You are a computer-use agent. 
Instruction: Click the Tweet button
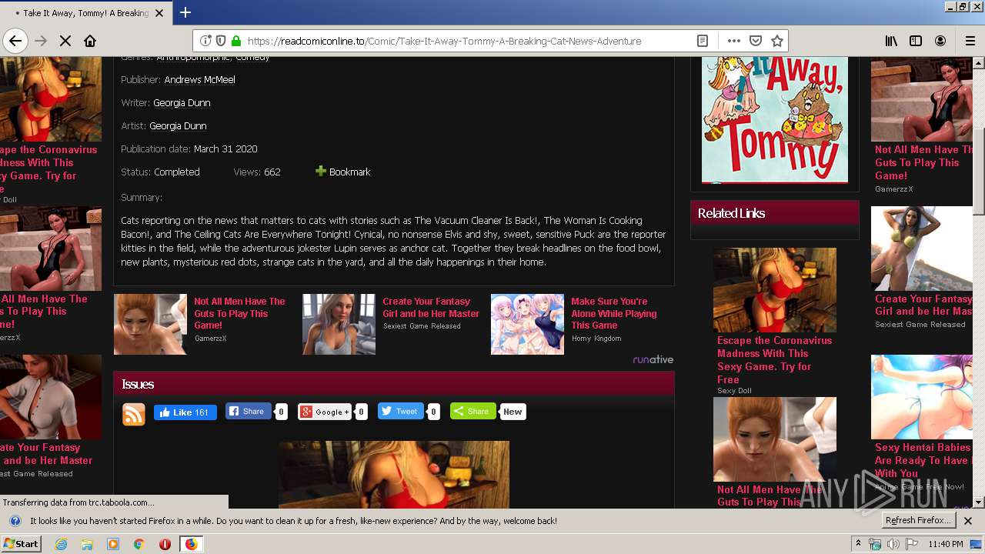pos(400,412)
